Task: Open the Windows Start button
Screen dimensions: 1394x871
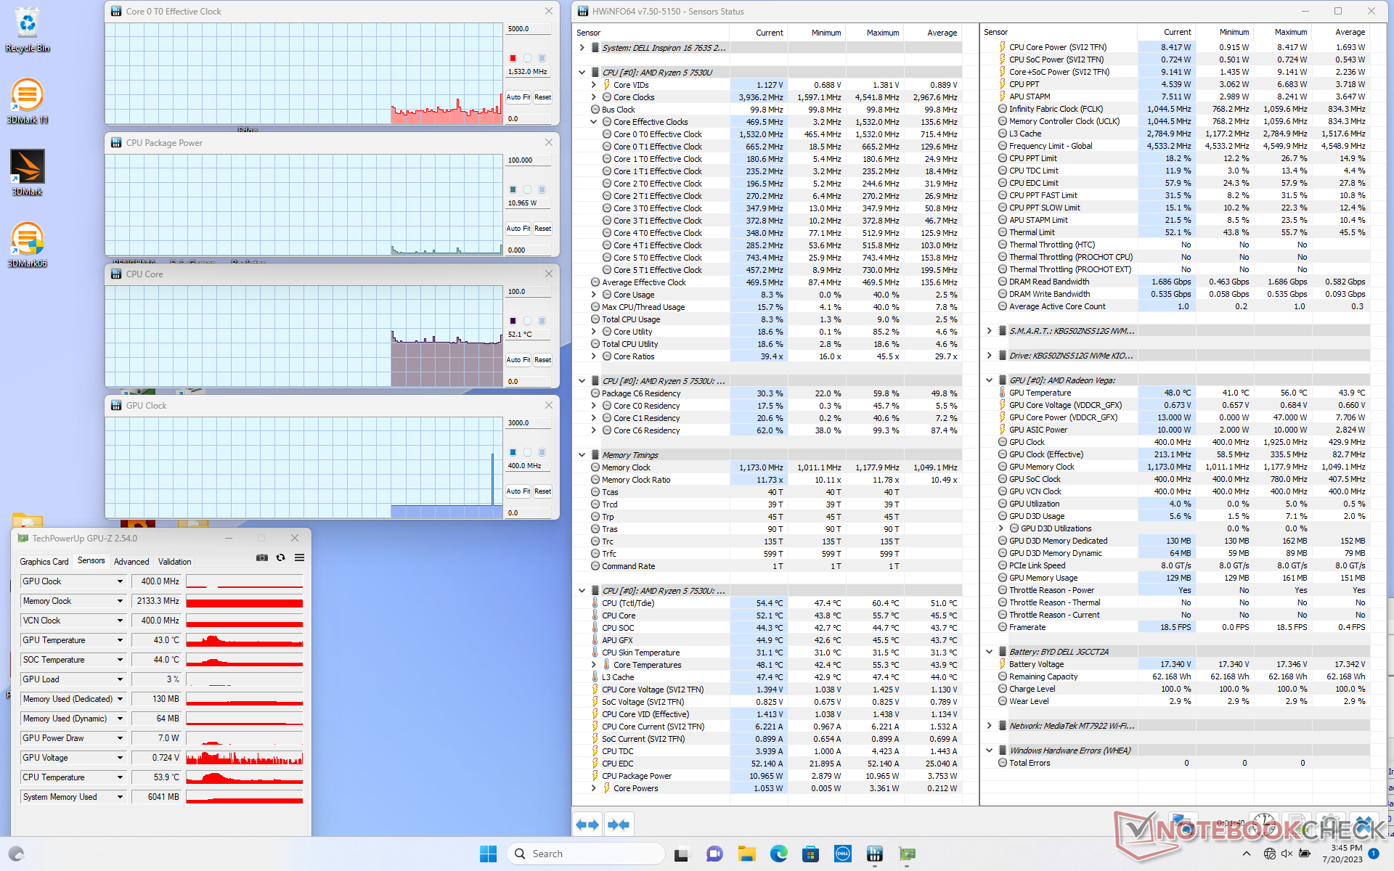Action: (x=488, y=854)
